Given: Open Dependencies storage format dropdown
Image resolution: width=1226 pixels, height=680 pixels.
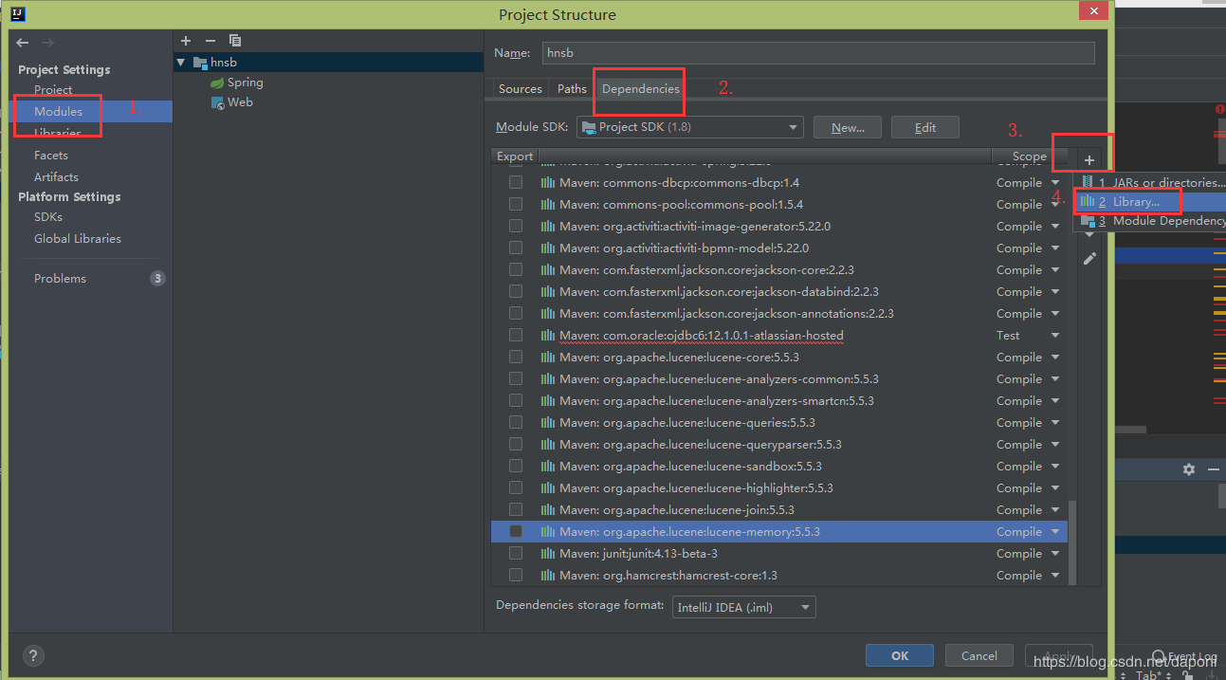Looking at the screenshot, I should (x=744, y=607).
